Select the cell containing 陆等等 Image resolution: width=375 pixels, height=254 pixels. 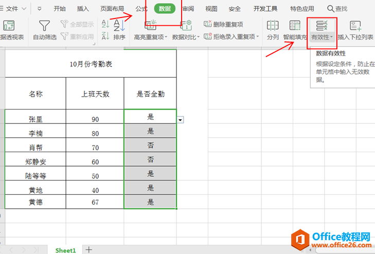(x=35, y=173)
